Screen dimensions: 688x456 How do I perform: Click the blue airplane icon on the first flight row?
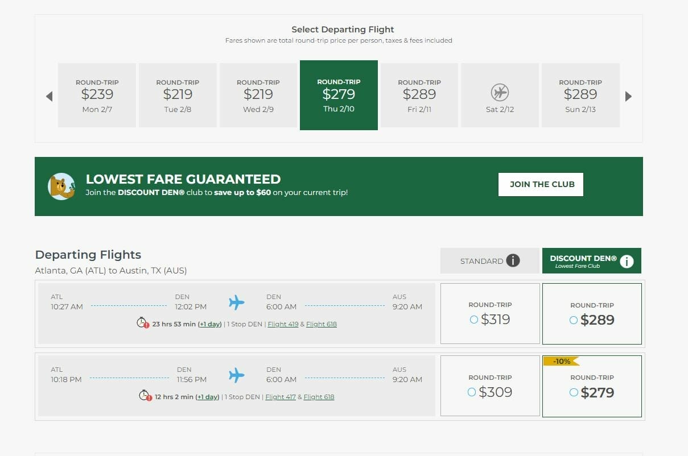point(237,302)
